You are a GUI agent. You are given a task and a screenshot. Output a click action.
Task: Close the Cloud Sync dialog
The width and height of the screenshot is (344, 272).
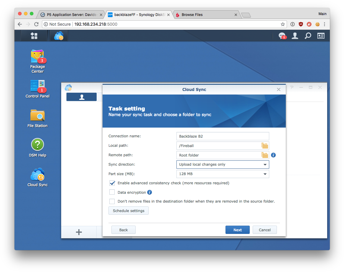pyautogui.click(x=279, y=89)
